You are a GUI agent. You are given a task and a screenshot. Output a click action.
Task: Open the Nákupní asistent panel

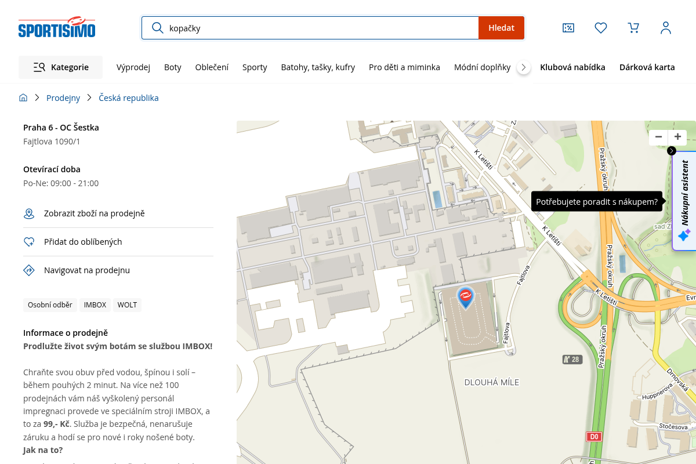coord(684,201)
